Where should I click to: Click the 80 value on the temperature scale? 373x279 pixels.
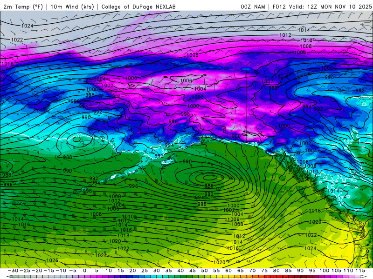(276, 271)
